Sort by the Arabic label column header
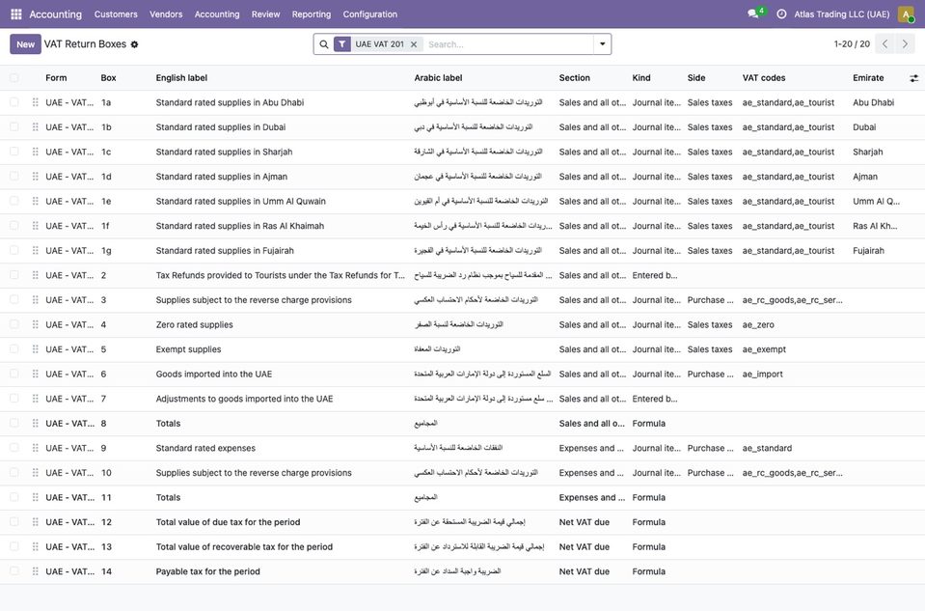925x611 pixels. point(438,78)
